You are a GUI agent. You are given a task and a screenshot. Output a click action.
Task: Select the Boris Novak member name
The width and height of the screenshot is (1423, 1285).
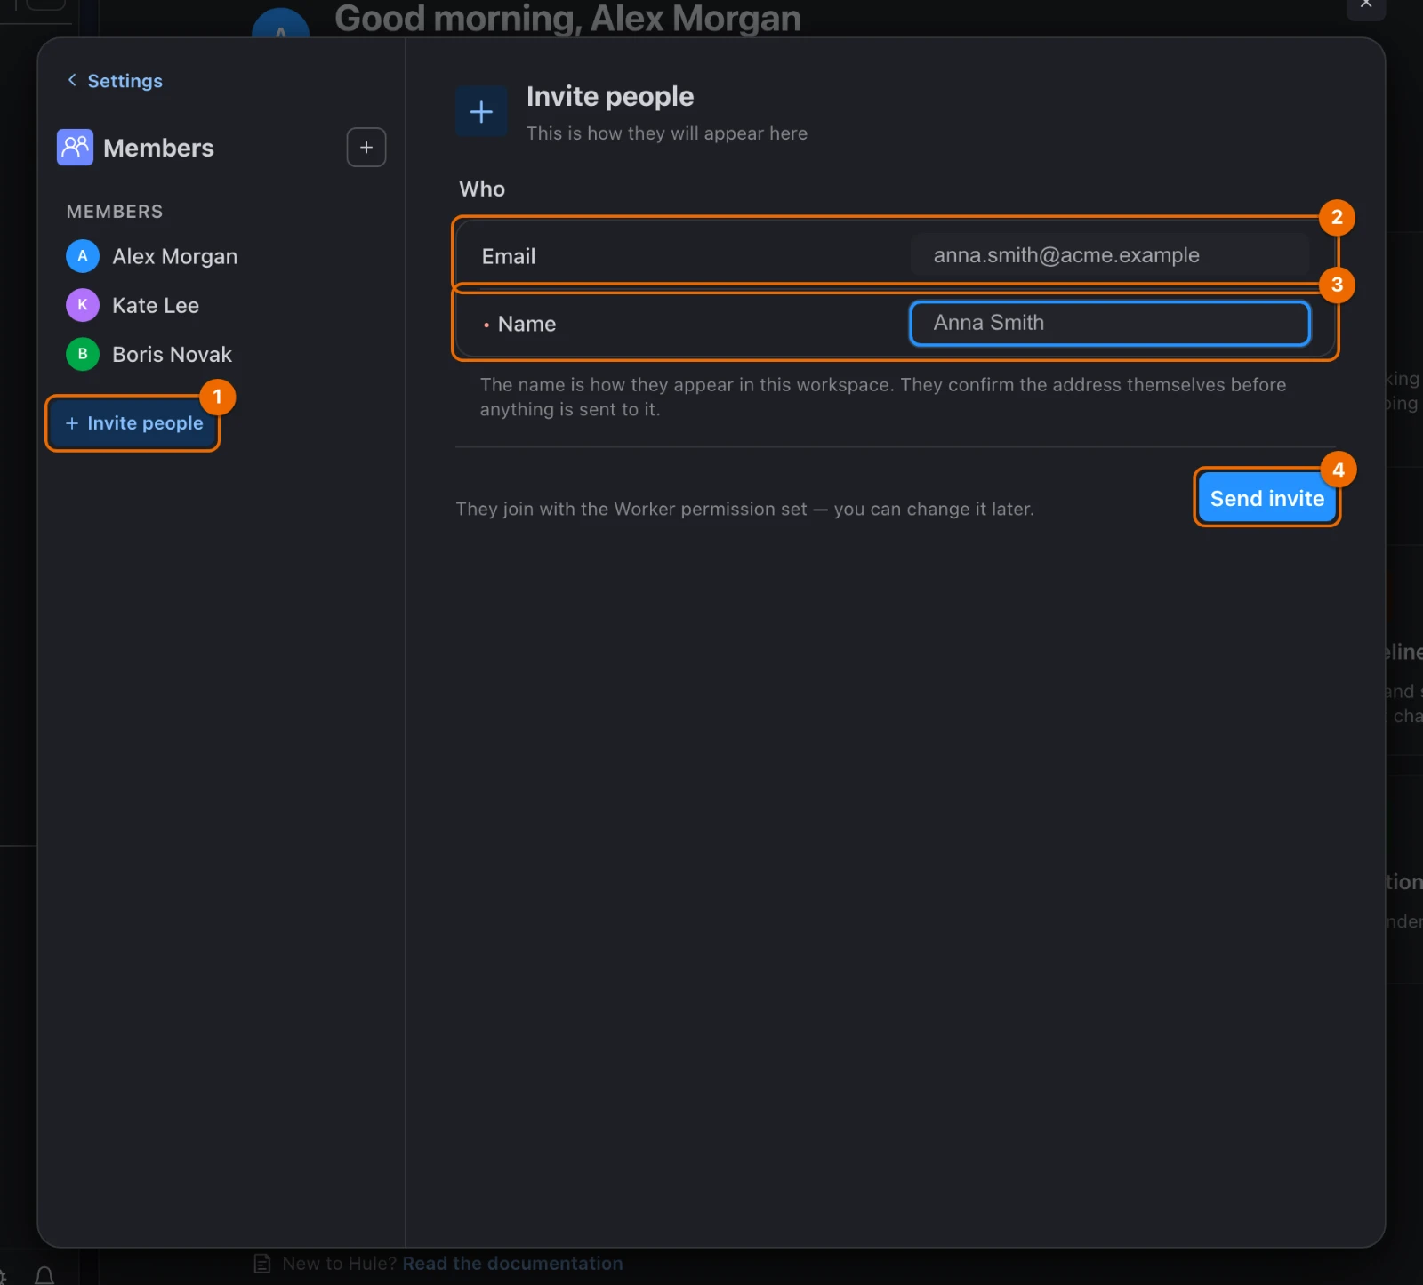(x=172, y=354)
